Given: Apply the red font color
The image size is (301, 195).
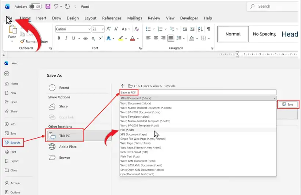Looking at the screenshot, I should 133,38.
